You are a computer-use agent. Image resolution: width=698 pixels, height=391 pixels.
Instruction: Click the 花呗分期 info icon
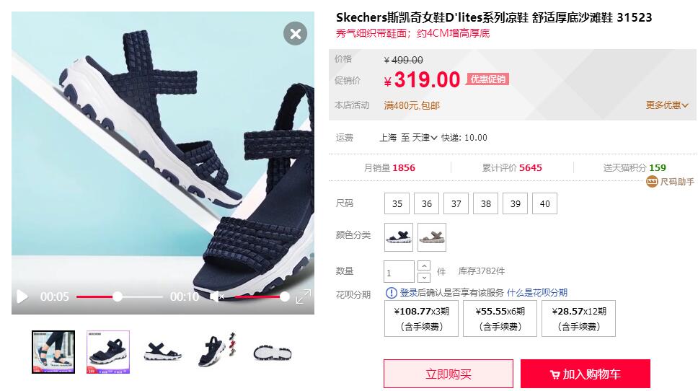pyautogui.click(x=391, y=293)
